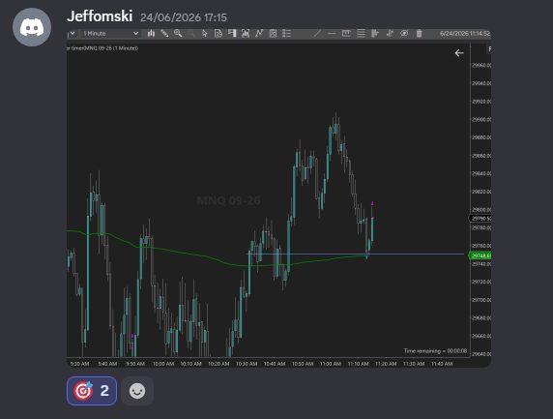Select the cursor pointer tool
Viewport: 553px width, 419px height.
pos(205,33)
